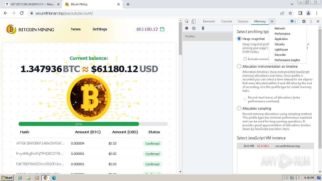Image resolution: width=322 pixels, height=181 pixels.
Task: Open Internet Explorer from the taskbar
Action: coord(20,178)
